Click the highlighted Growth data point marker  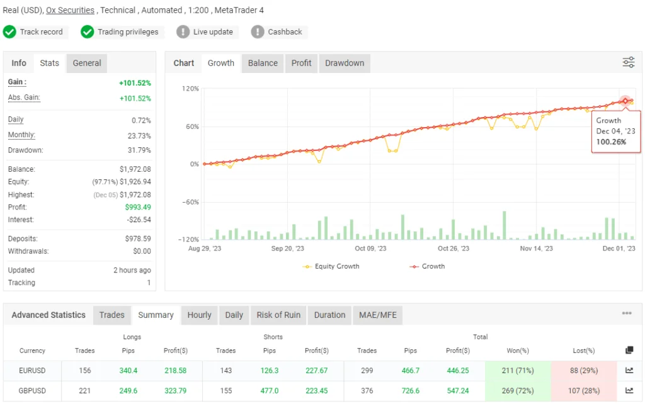(x=624, y=101)
